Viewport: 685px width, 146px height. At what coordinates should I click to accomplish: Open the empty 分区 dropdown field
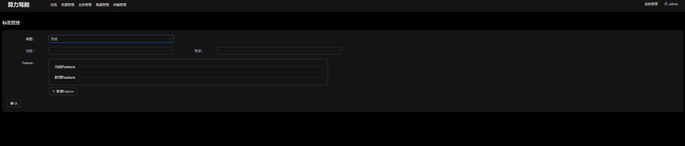coord(111,51)
